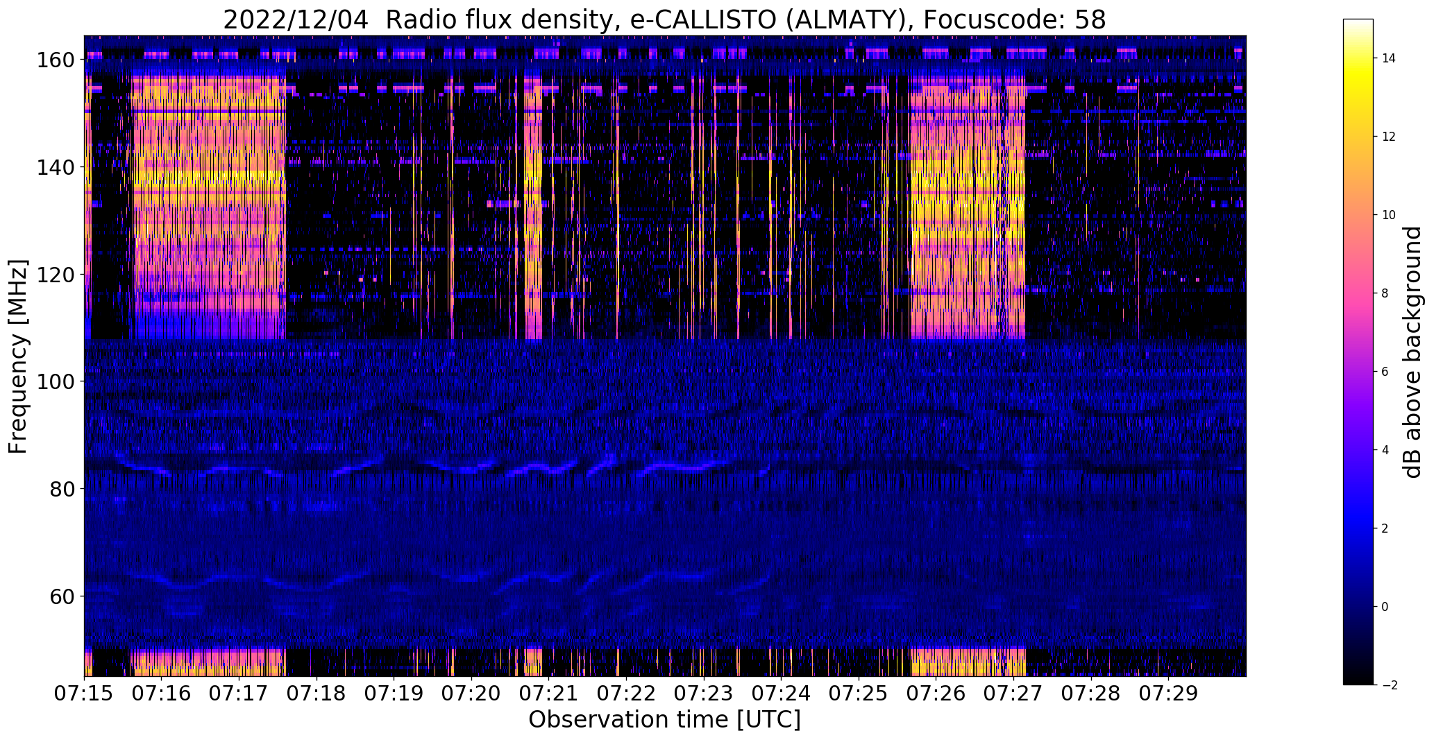Image resolution: width=1434 pixels, height=740 pixels.
Task: Click the colorbar tick label 6
Action: tap(1385, 372)
